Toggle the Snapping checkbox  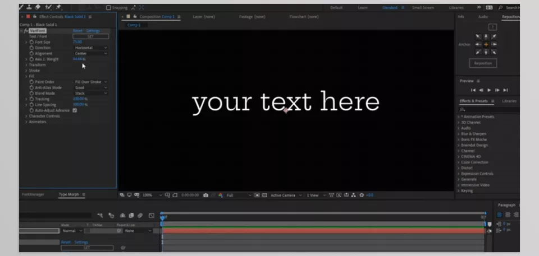108,7
